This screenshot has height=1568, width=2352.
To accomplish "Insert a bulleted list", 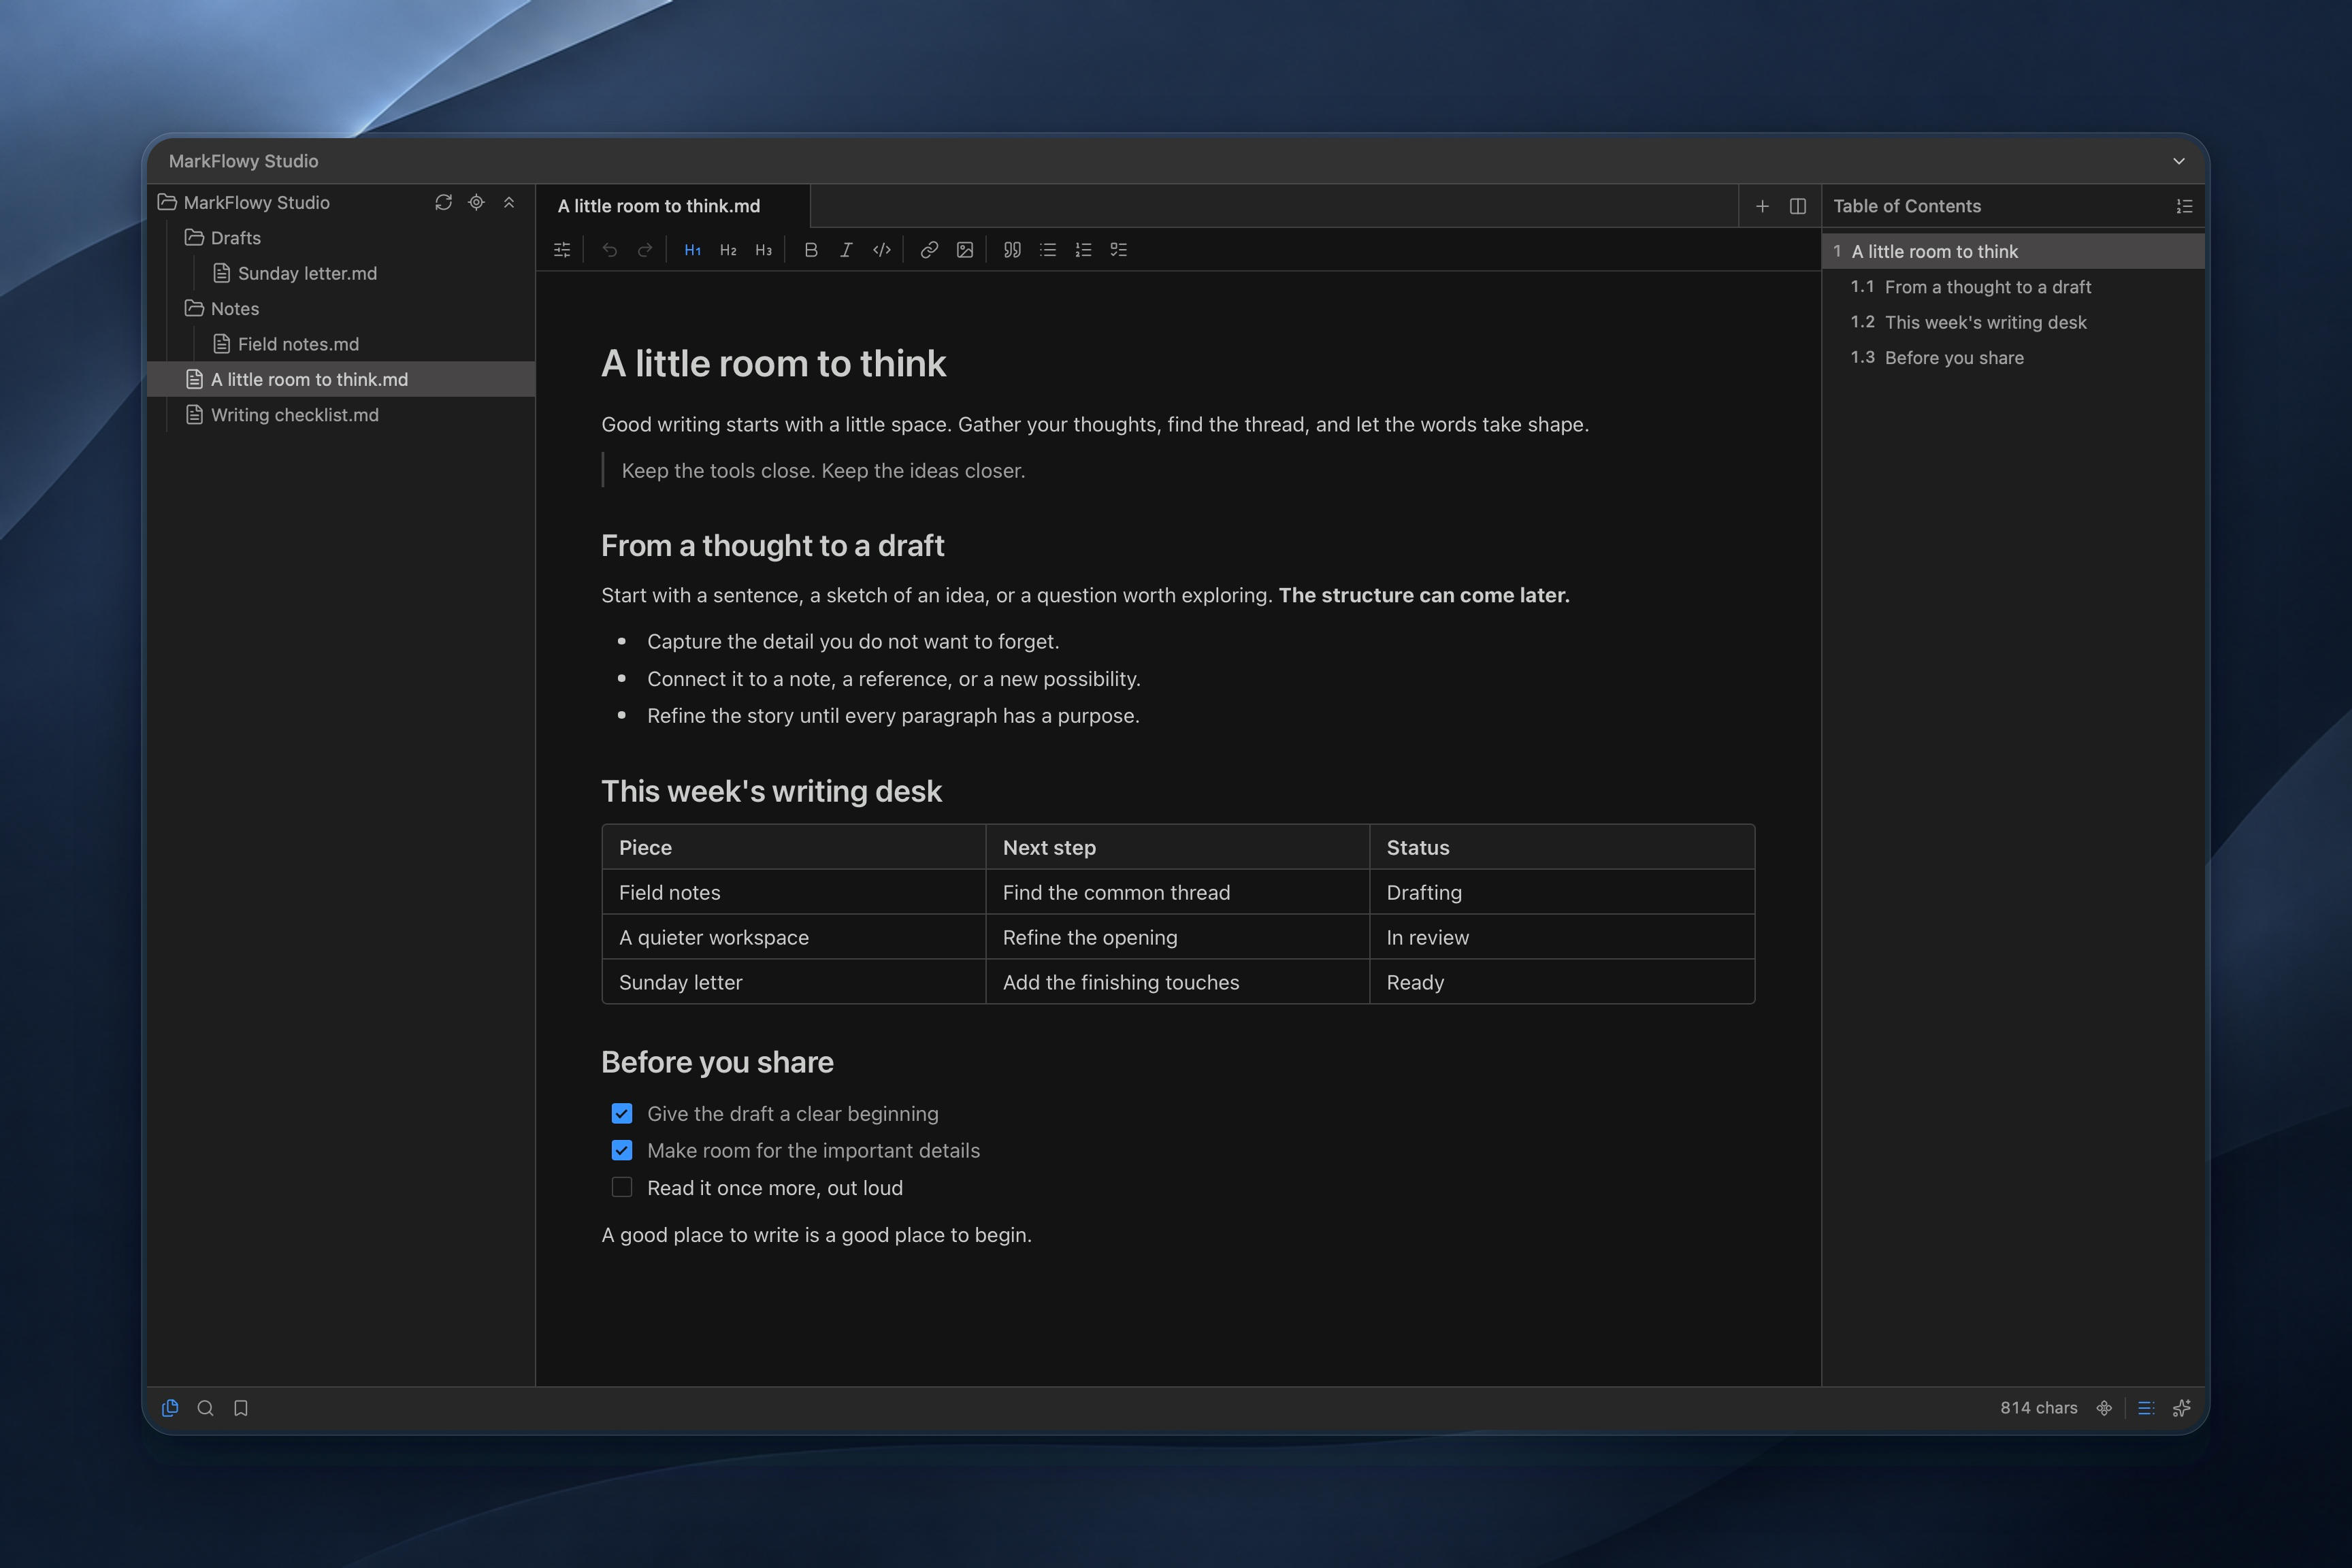I will point(1048,250).
